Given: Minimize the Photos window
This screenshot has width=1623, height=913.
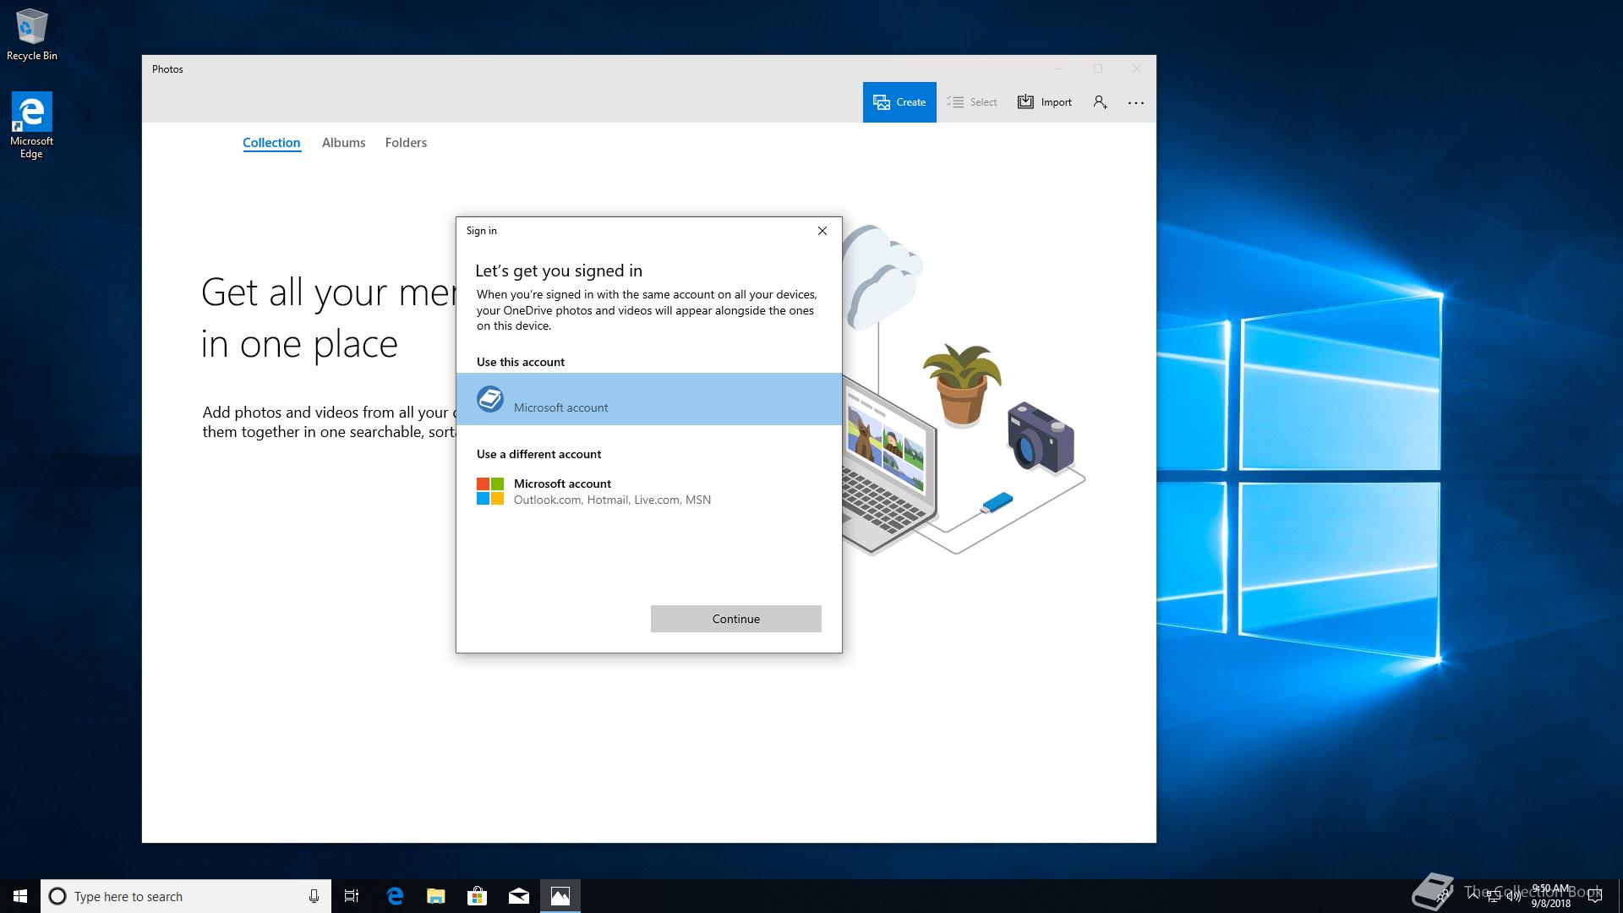Looking at the screenshot, I should tap(1059, 68).
